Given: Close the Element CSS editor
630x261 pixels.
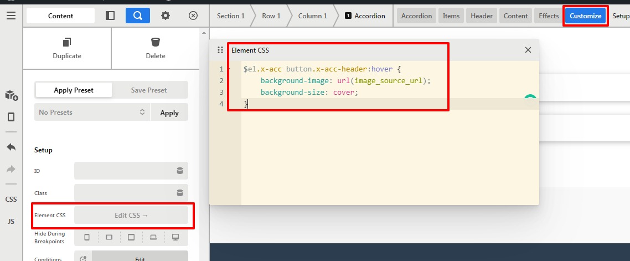Looking at the screenshot, I should (528, 50).
